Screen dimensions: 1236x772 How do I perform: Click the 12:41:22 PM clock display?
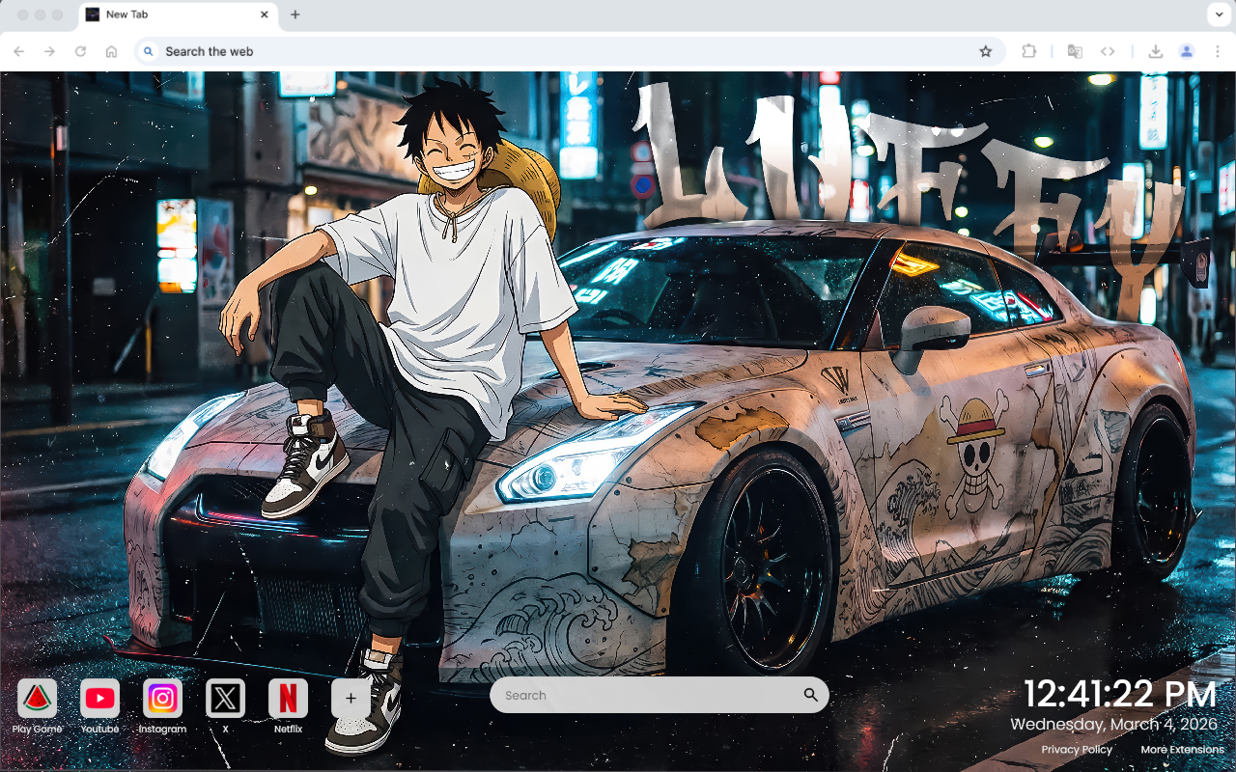1120,694
